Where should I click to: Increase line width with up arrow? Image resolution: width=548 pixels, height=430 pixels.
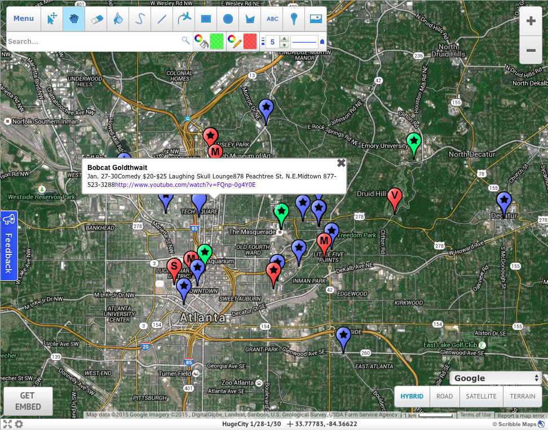click(x=285, y=38)
